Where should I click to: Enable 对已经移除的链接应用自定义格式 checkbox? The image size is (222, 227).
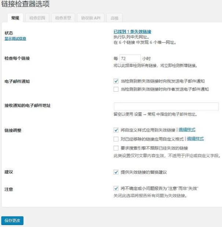116,139
